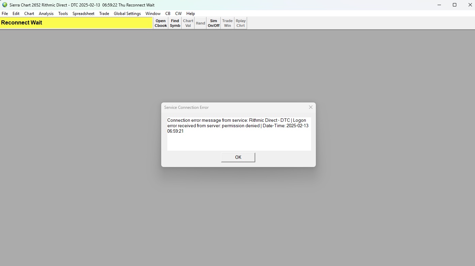Open the Trade Win toolbar button
The width and height of the screenshot is (475, 266).
pos(228,23)
